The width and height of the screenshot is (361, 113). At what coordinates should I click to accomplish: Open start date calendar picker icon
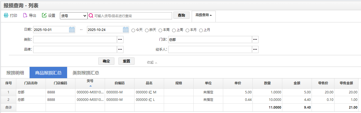[72, 30]
